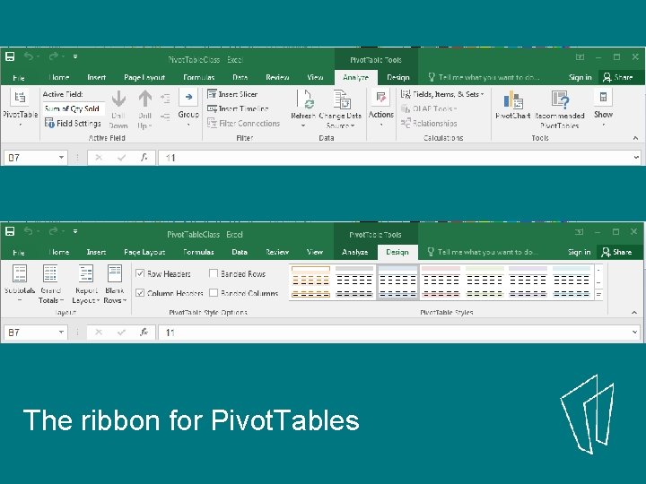Open Page Layout tab in upper window
Screen dimensions: 646x484
(144, 77)
